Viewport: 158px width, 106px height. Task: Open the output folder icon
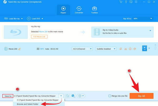coord(67,96)
